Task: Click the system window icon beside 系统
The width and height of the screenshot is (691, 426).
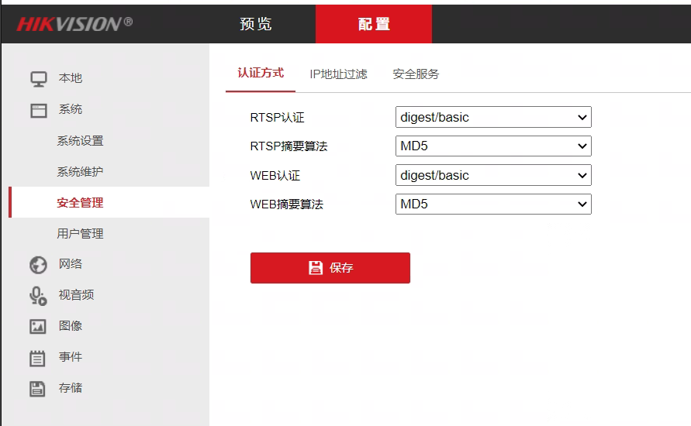Action: tap(38, 110)
